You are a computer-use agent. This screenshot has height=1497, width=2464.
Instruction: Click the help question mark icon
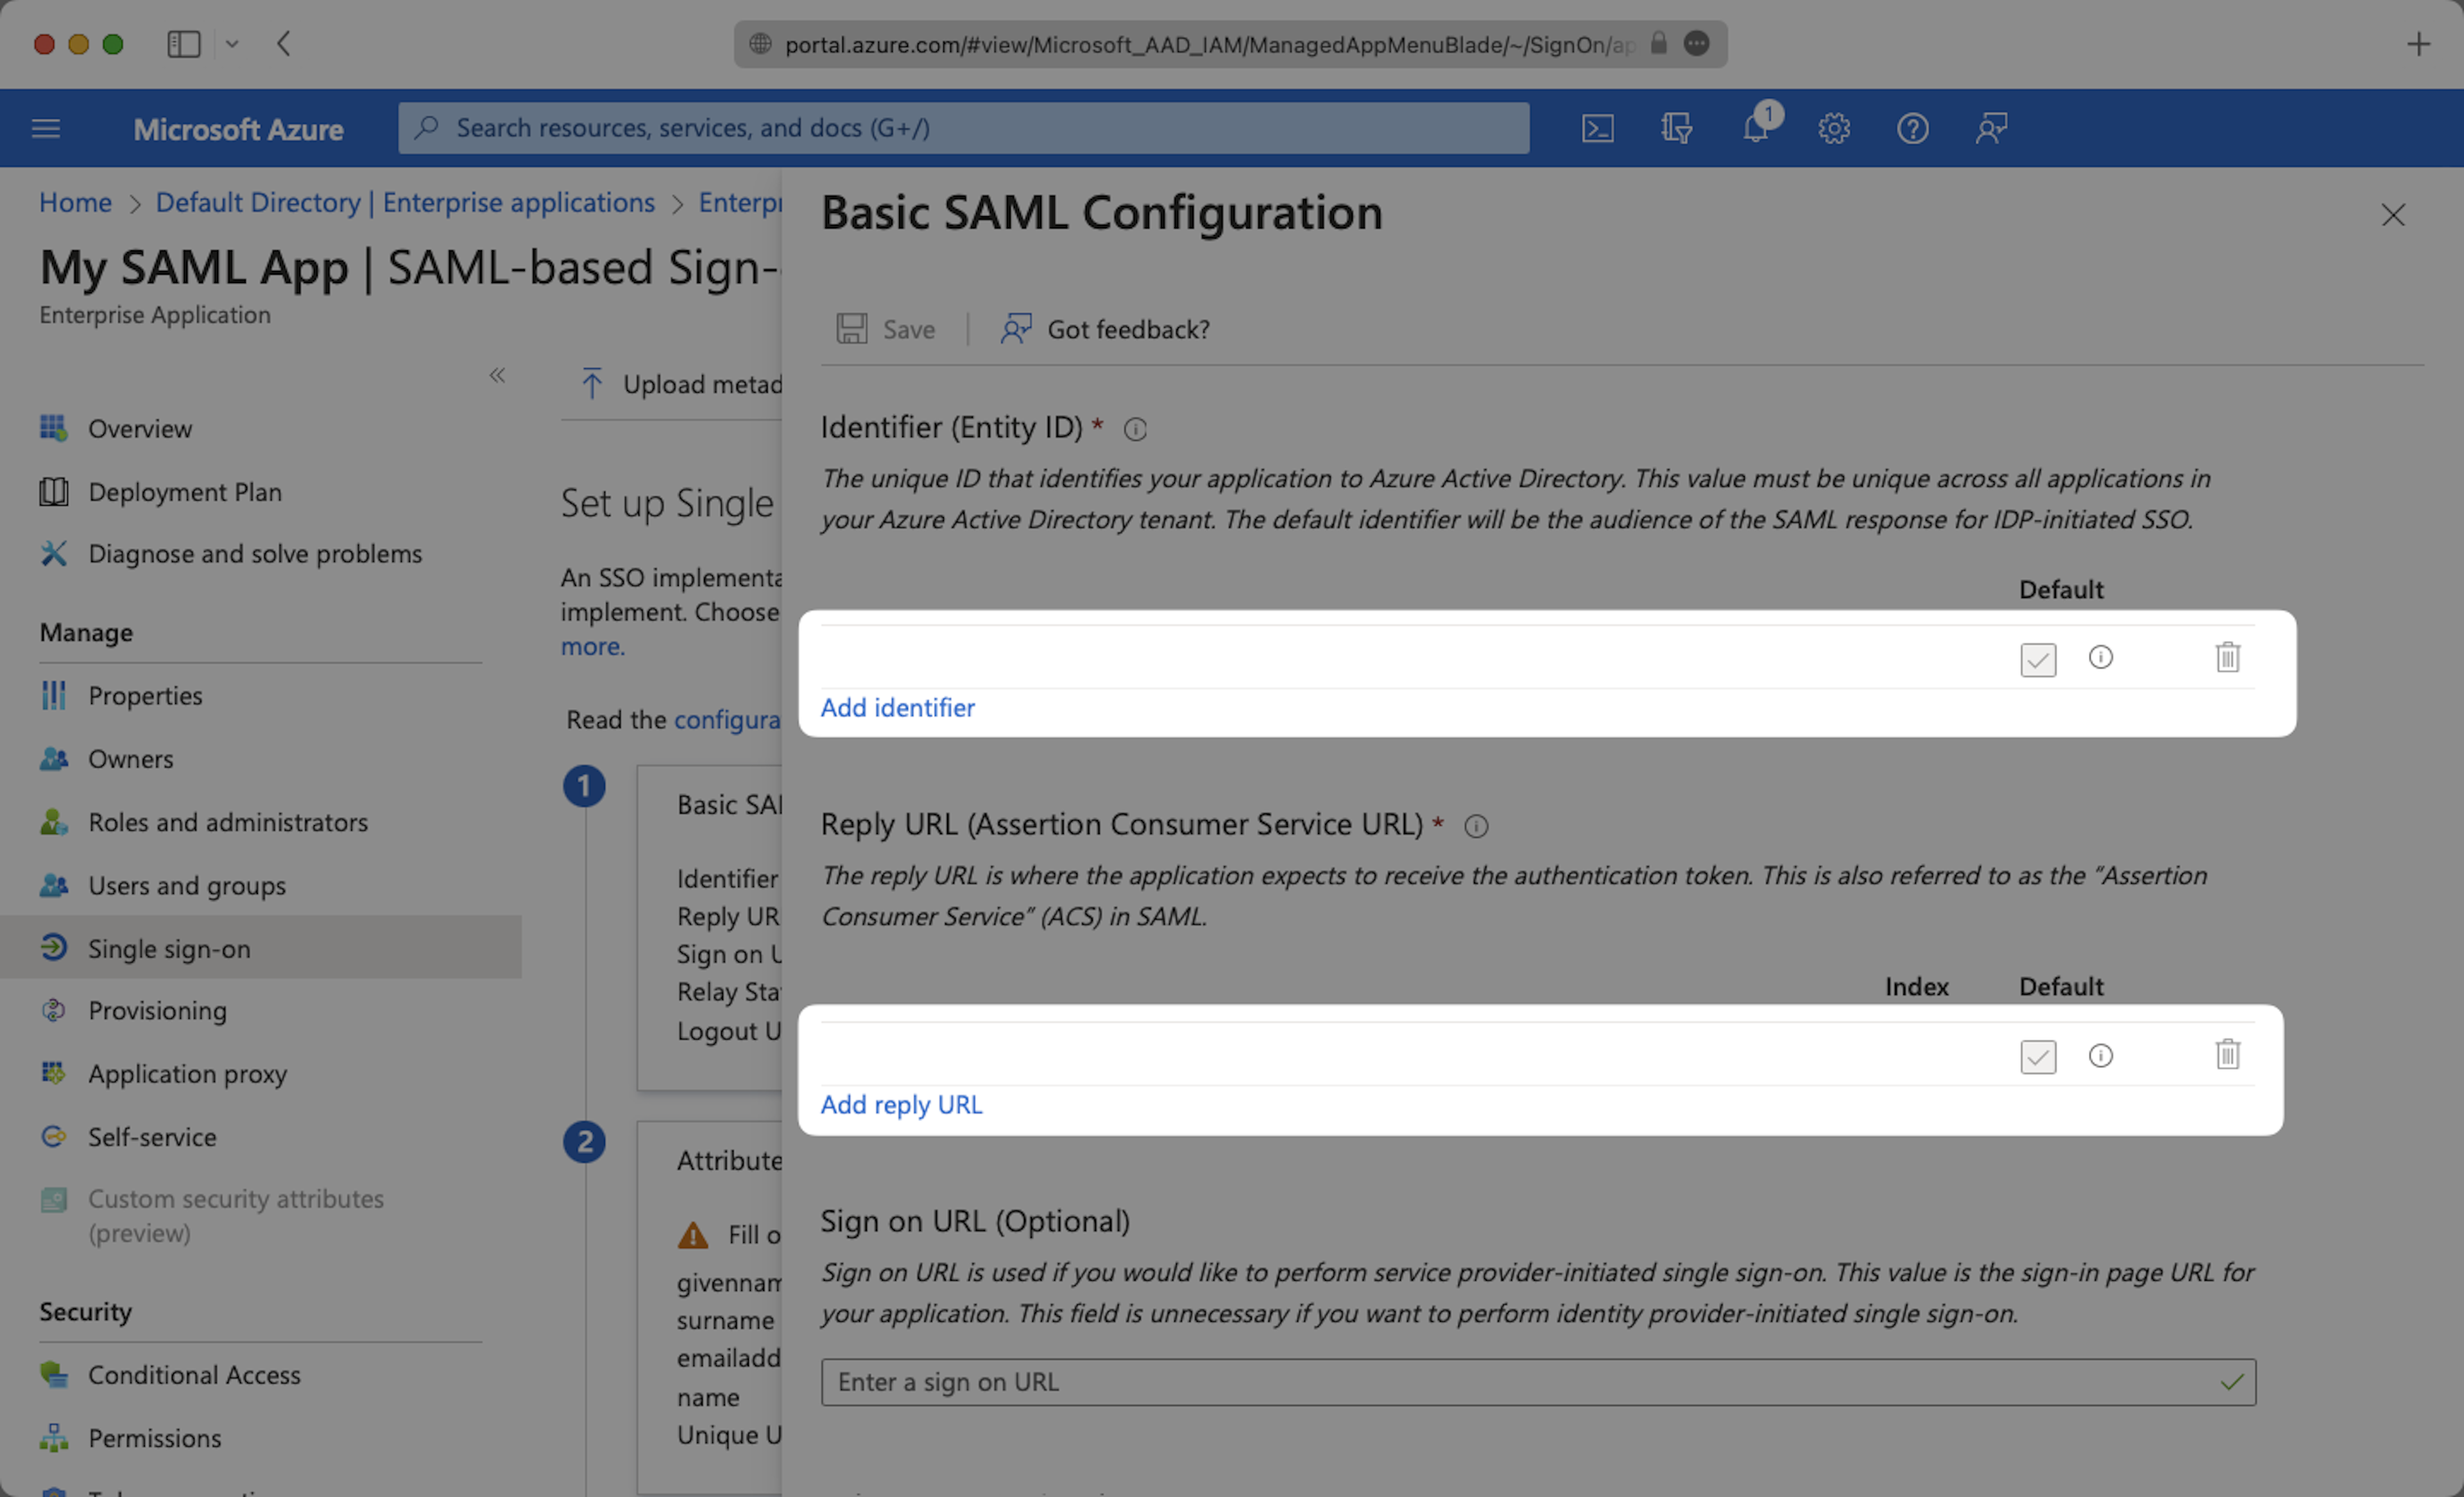[1912, 128]
